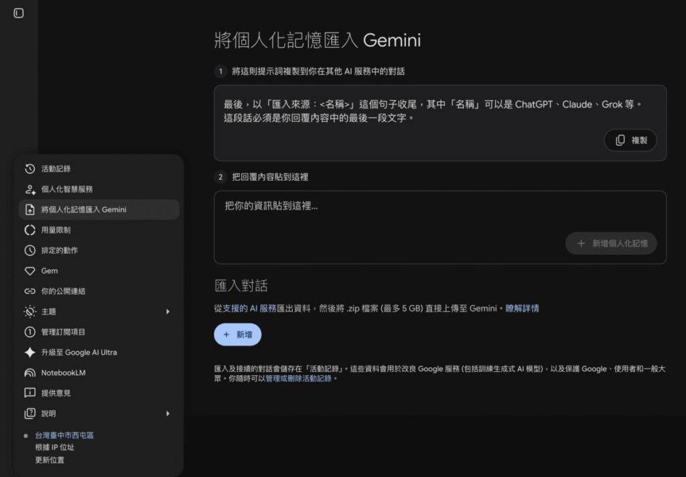Open the 瞭解詳情 link
Image resolution: width=686 pixels, height=477 pixels.
[523, 309]
